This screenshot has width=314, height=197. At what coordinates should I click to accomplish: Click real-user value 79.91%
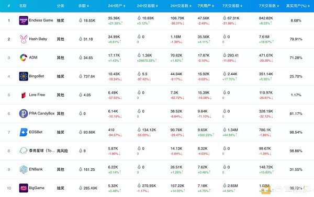point(296,39)
